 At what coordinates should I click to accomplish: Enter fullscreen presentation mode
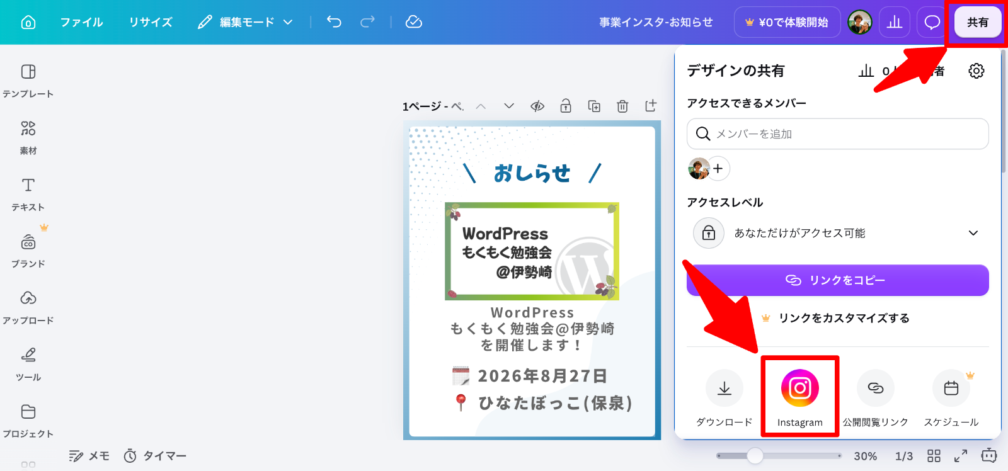click(961, 456)
